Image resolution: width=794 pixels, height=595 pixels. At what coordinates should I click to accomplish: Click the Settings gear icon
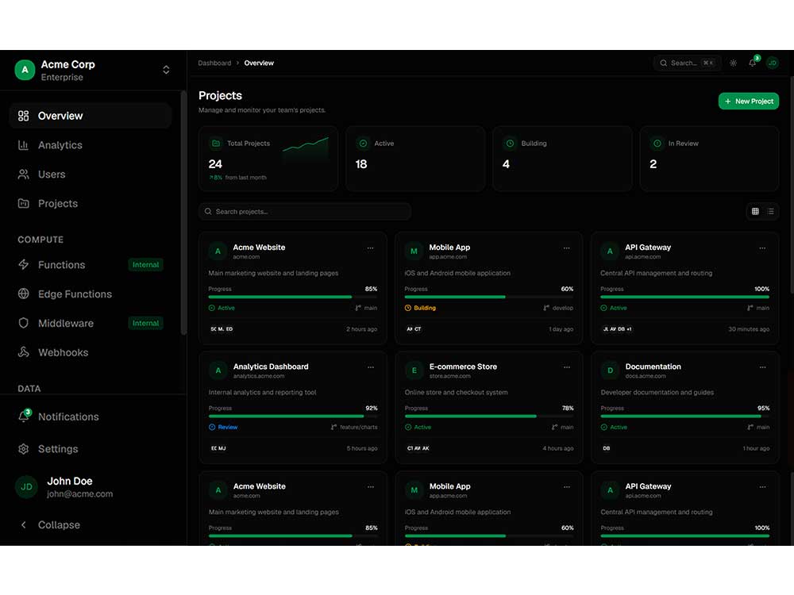[23, 449]
